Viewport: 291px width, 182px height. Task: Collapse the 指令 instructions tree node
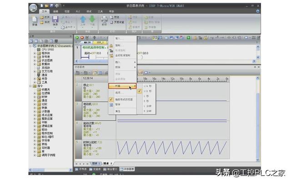[x=30, y=86]
